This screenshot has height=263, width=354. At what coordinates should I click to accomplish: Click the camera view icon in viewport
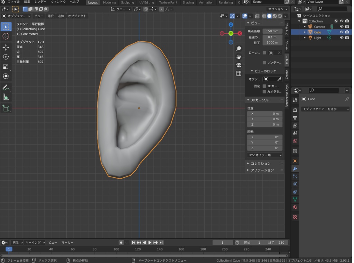[239, 65]
